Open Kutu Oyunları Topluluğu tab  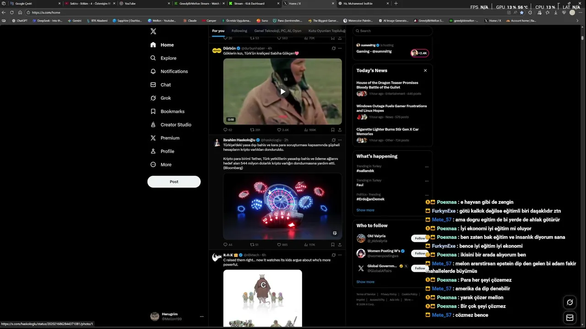[327, 31]
